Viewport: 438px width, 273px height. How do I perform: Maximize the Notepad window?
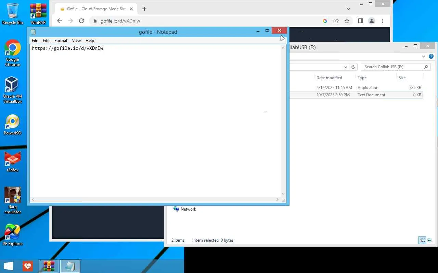pos(267,31)
